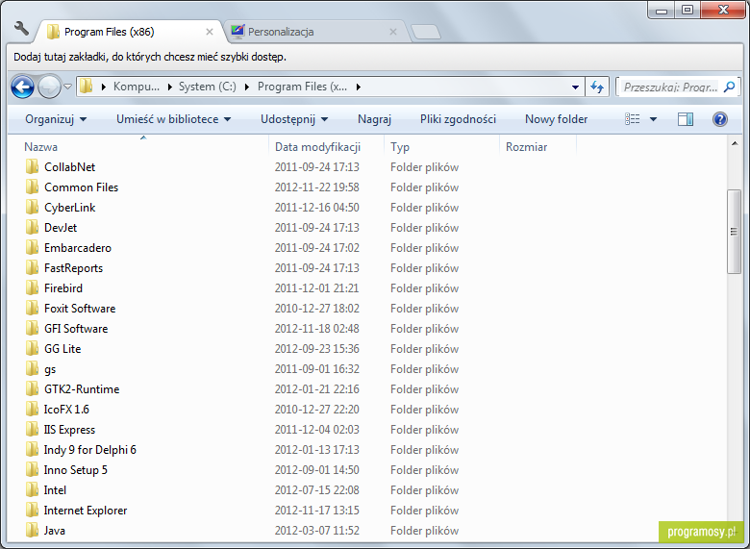Image resolution: width=750 pixels, height=549 pixels.
Task: Select the Indy 9 for Delphi 6 icon
Action: [32, 450]
